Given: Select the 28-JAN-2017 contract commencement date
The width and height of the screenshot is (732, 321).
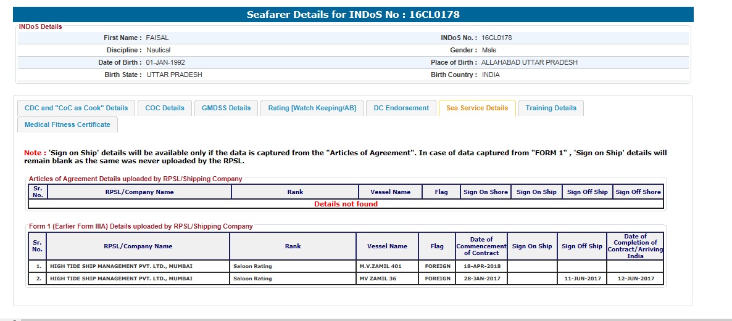Looking at the screenshot, I should click(481, 278).
